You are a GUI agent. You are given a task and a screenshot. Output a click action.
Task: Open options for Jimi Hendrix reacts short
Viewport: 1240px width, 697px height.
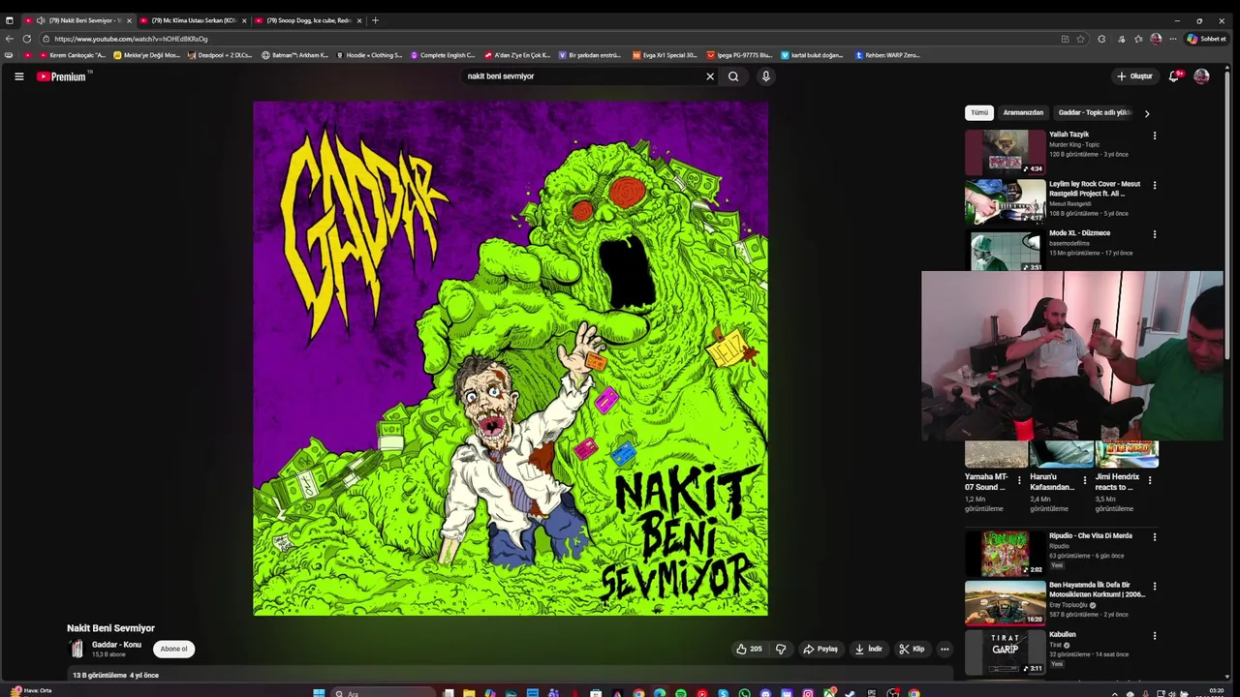click(1150, 480)
